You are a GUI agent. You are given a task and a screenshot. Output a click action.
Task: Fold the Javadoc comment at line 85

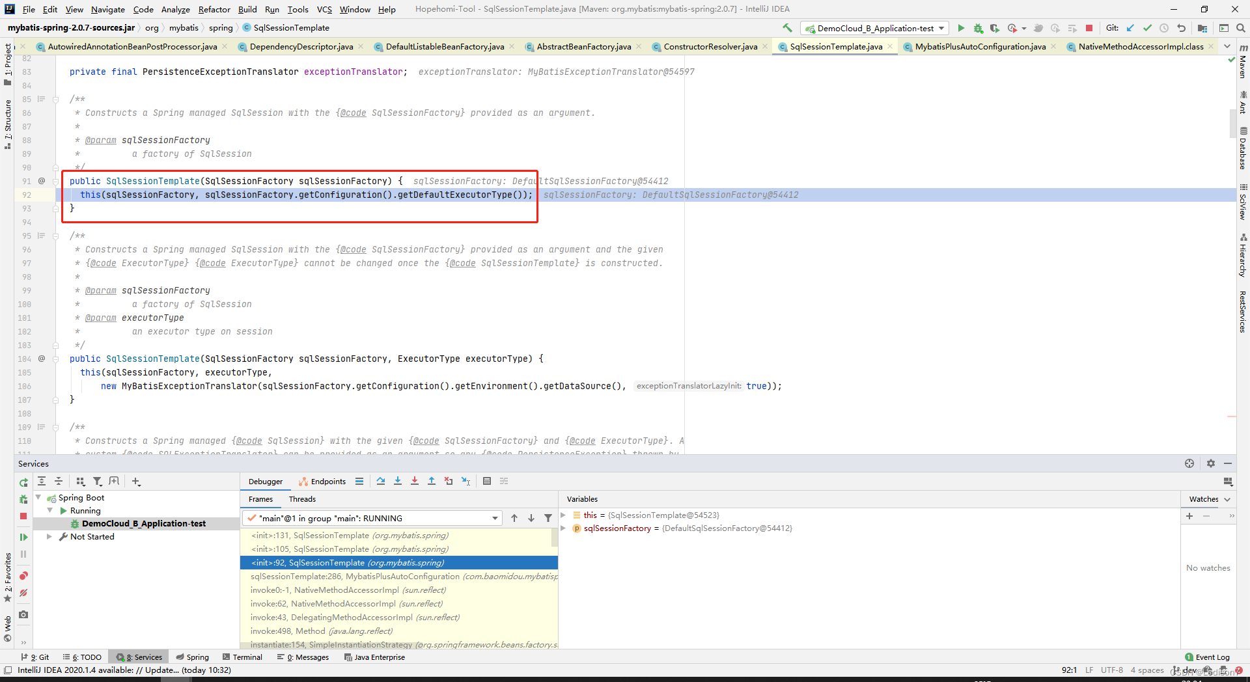56,100
